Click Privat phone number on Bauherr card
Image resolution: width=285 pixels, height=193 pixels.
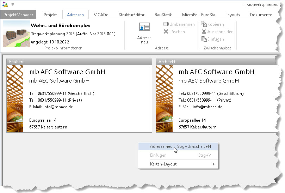[56, 100]
